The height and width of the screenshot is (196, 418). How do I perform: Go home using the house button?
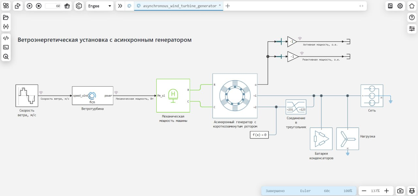411,6
